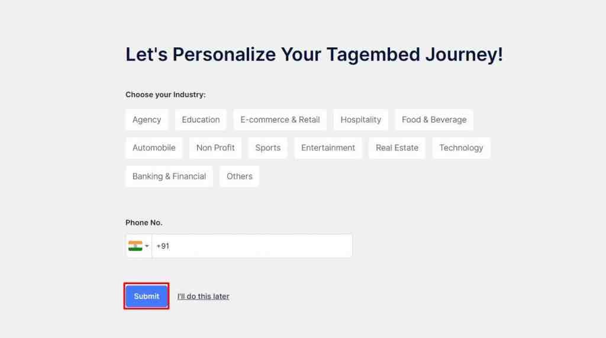This screenshot has height=338, width=606.
Task: Choose Banking & Financial industry
Action: coord(169,176)
